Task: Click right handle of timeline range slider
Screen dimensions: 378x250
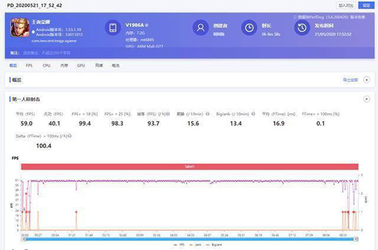Action: pos(356,239)
